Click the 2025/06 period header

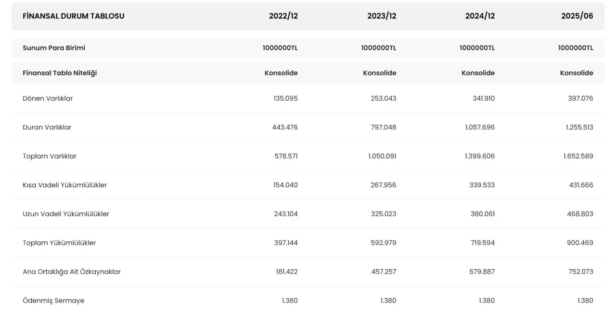tap(577, 16)
